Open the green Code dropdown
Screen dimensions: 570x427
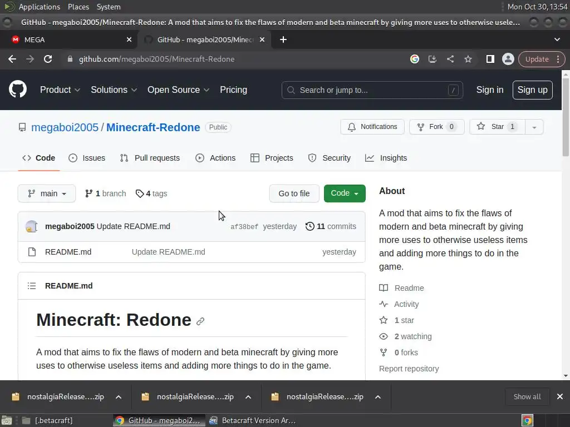(x=345, y=193)
